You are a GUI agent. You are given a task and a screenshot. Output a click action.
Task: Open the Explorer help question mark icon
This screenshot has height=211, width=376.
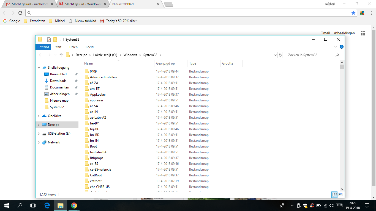click(342, 47)
